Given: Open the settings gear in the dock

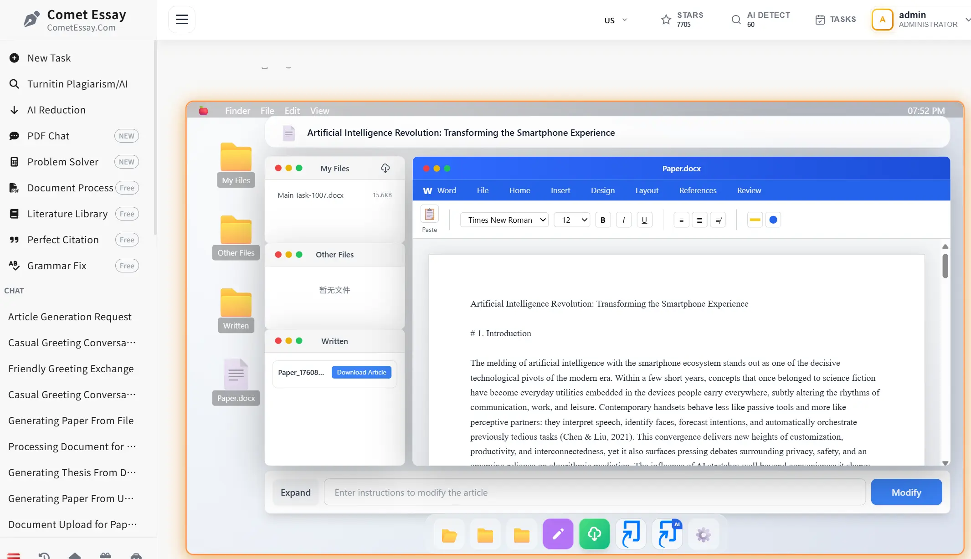Looking at the screenshot, I should tap(704, 535).
